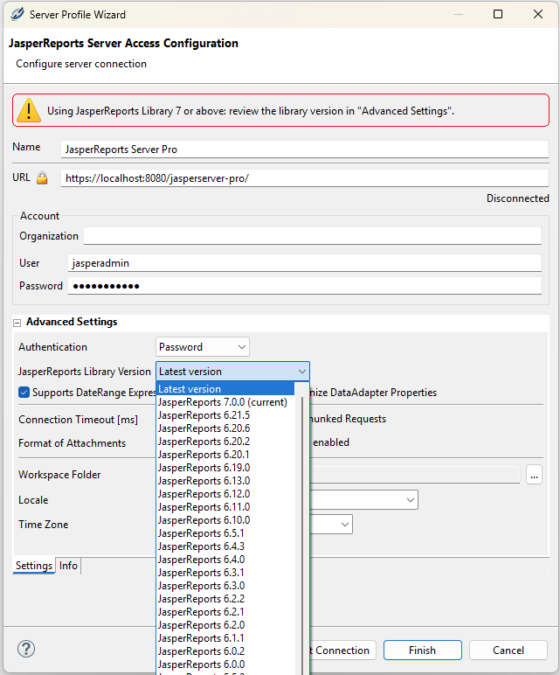Open the Locale dropdown arrow
This screenshot has height=675, width=560.
(411, 500)
